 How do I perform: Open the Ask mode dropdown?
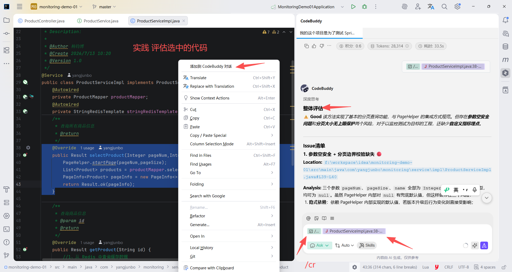319,245
